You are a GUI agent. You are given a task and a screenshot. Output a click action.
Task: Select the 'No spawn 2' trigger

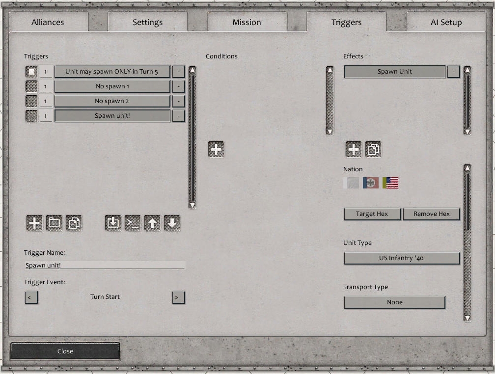click(x=112, y=101)
